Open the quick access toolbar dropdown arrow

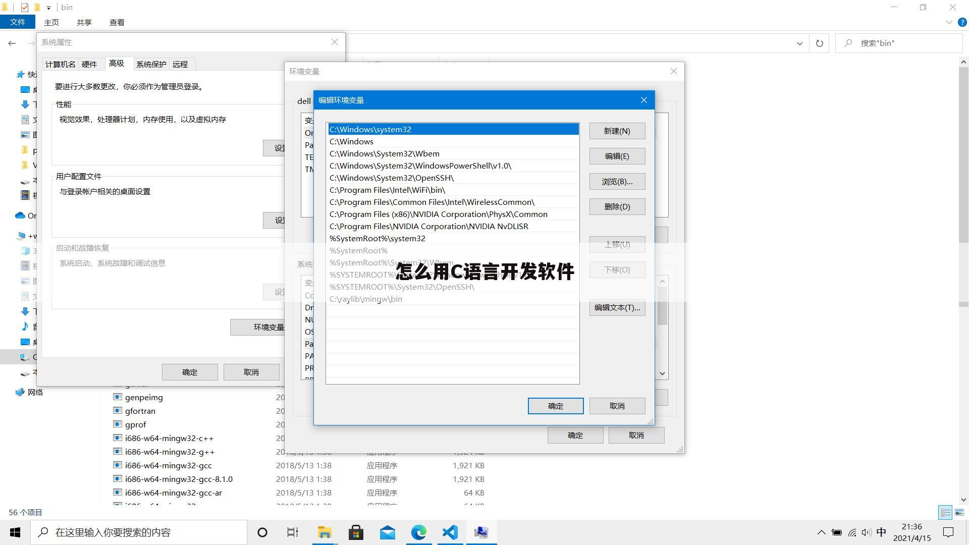[x=48, y=7]
